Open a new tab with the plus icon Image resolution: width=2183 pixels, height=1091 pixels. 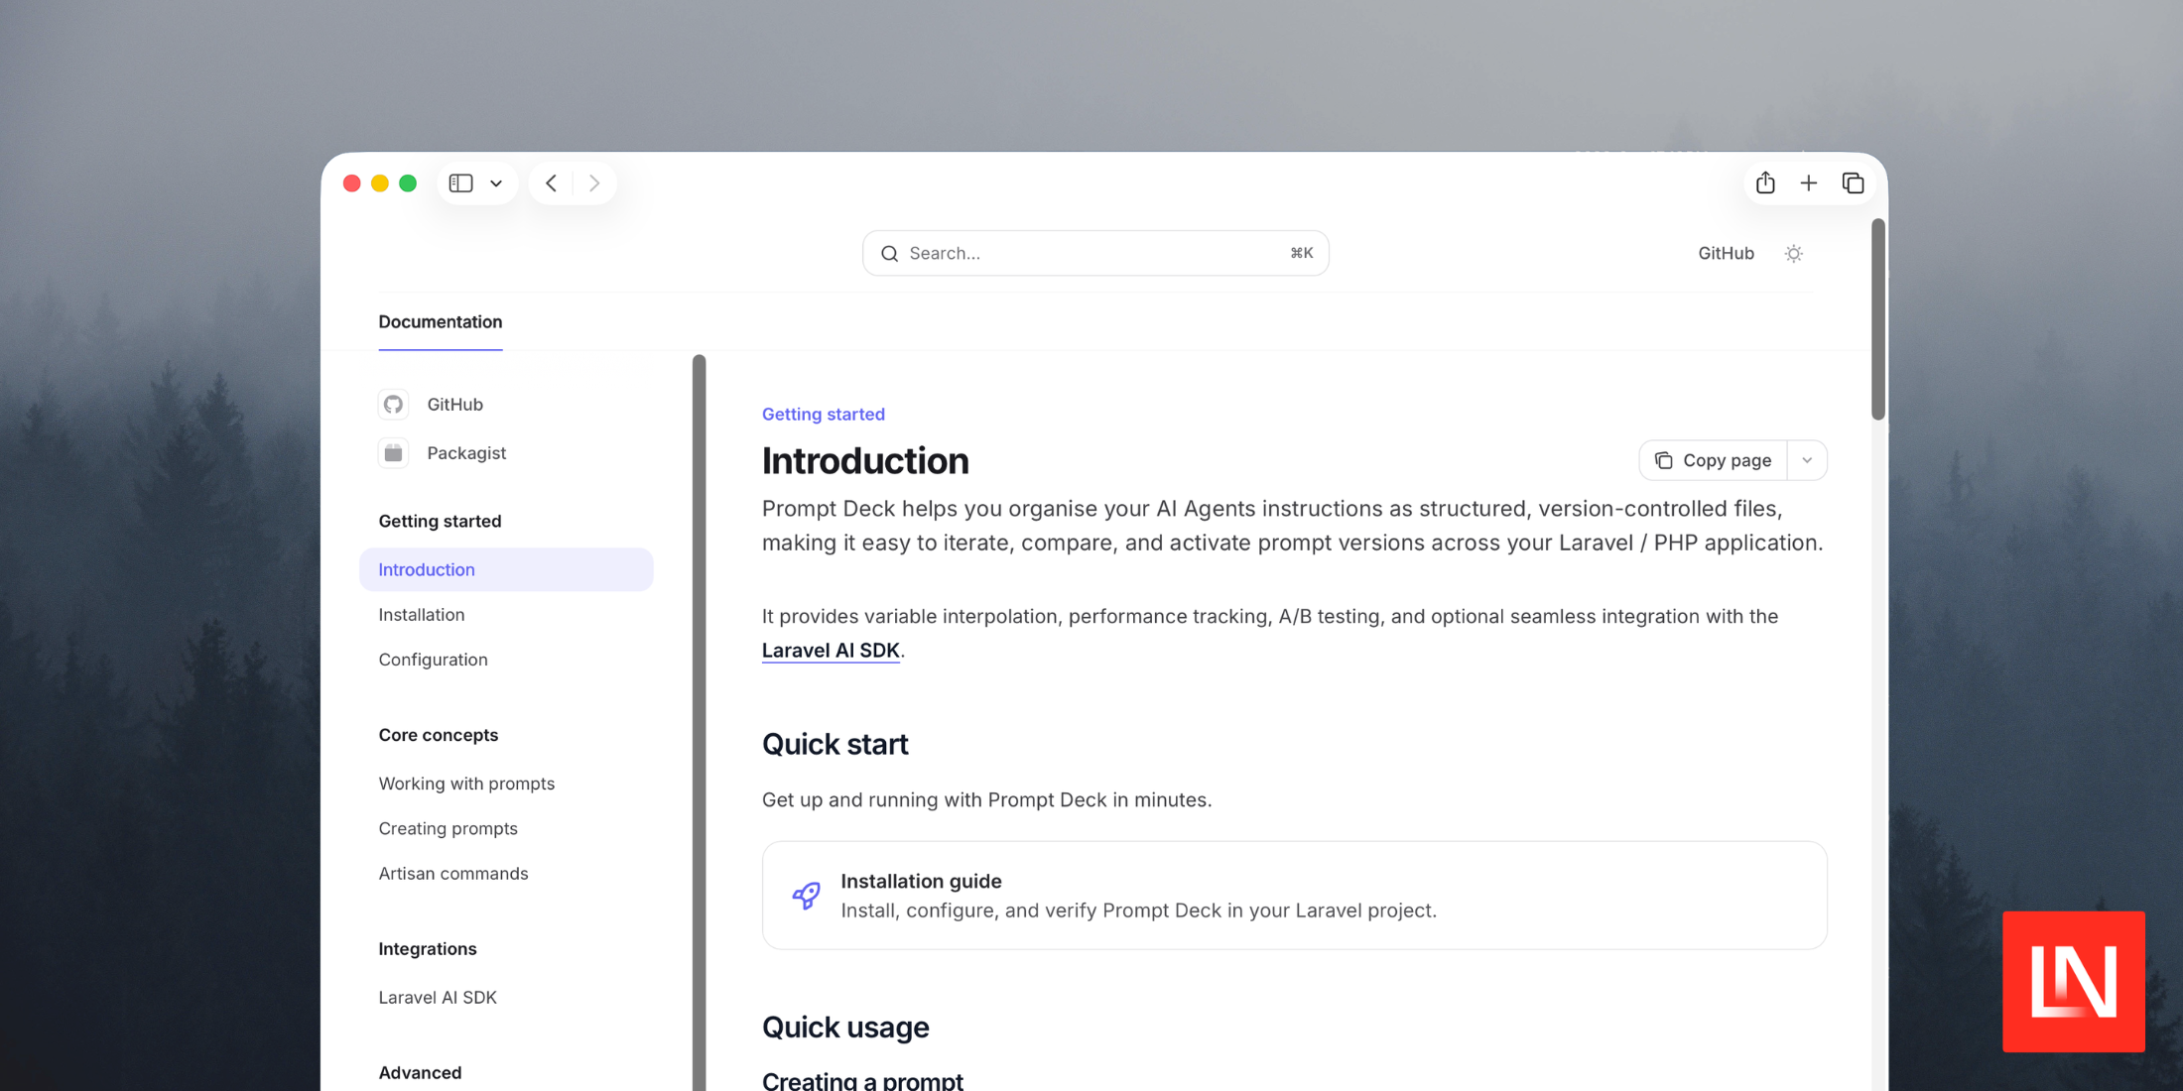[1809, 182]
